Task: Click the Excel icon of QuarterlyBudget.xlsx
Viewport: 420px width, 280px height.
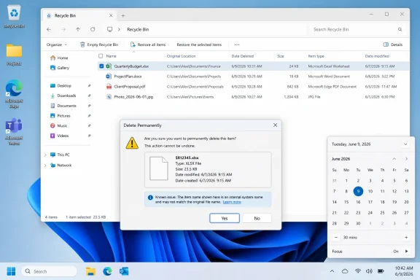Action: coord(109,66)
